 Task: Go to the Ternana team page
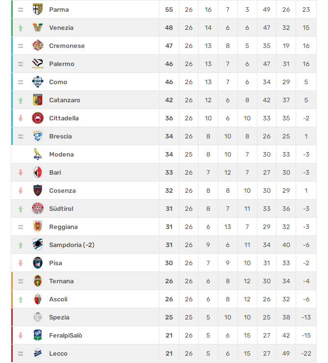point(61,281)
